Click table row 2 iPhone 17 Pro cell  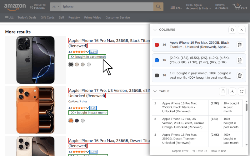pyautogui.click(x=184, y=123)
